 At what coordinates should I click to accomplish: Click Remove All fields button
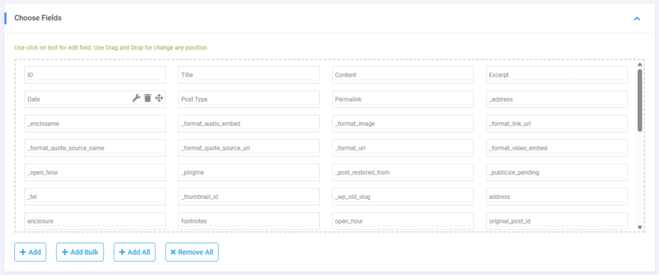(192, 252)
